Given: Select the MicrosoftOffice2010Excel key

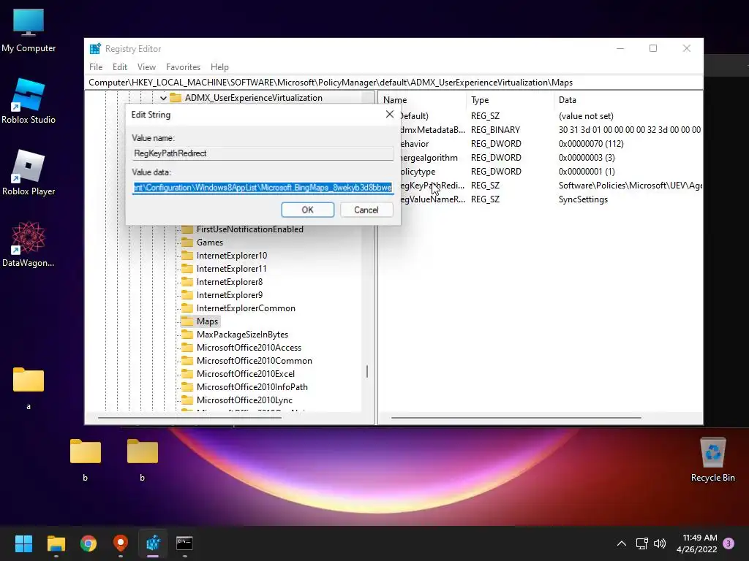Looking at the screenshot, I should click(246, 374).
